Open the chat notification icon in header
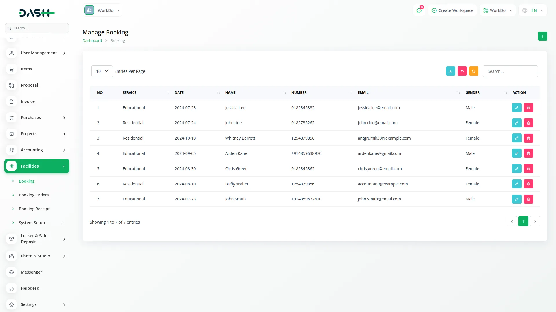The height and width of the screenshot is (312, 556). (x=419, y=10)
